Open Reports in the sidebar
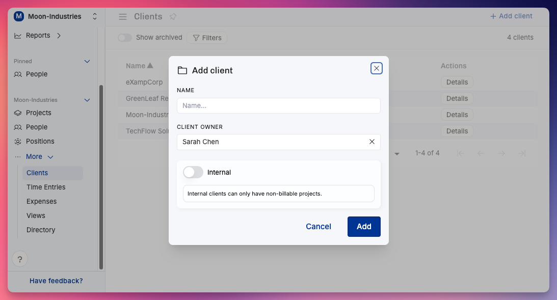This screenshot has width=557, height=300. 38,36
